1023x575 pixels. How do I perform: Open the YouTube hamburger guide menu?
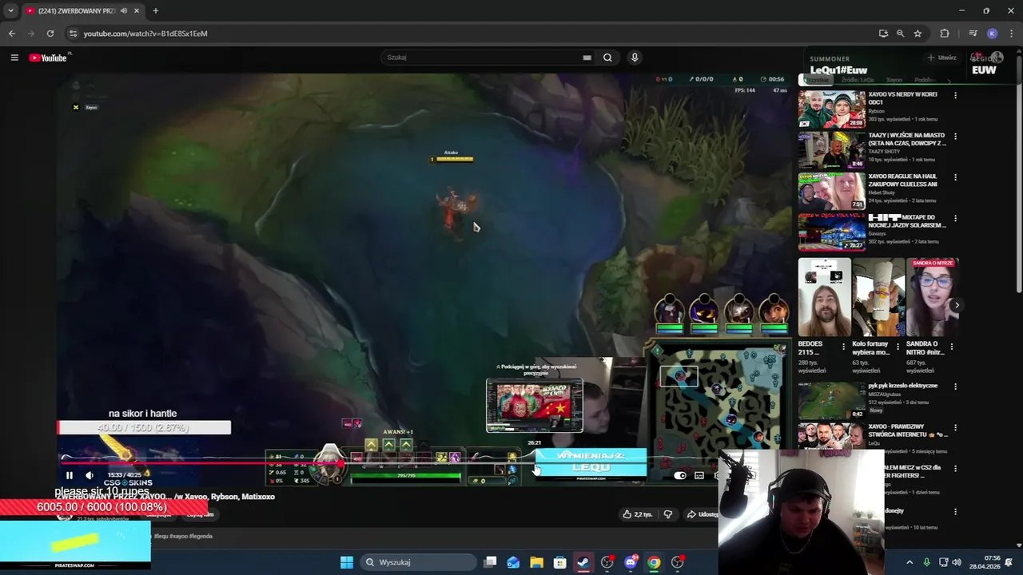pyautogui.click(x=14, y=57)
